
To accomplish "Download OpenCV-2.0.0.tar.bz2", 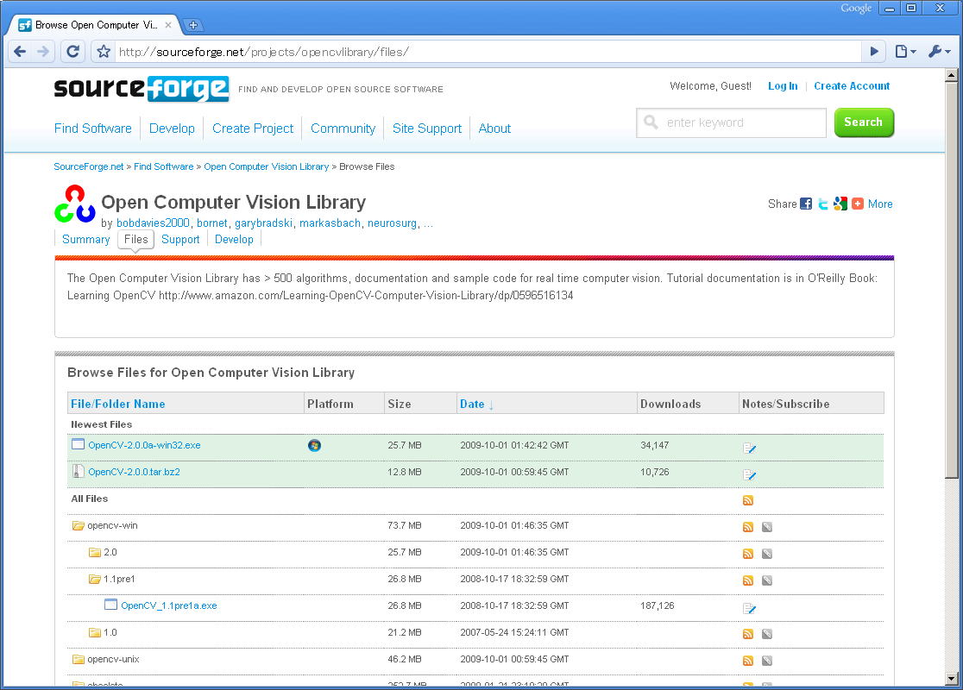I will 134,472.
